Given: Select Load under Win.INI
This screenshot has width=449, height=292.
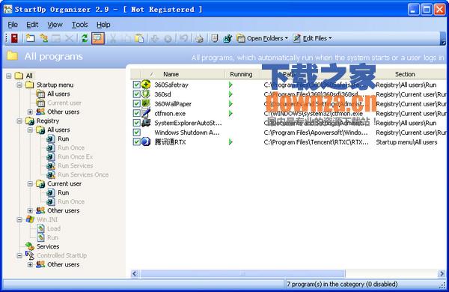Looking at the screenshot, I should click(54, 228).
